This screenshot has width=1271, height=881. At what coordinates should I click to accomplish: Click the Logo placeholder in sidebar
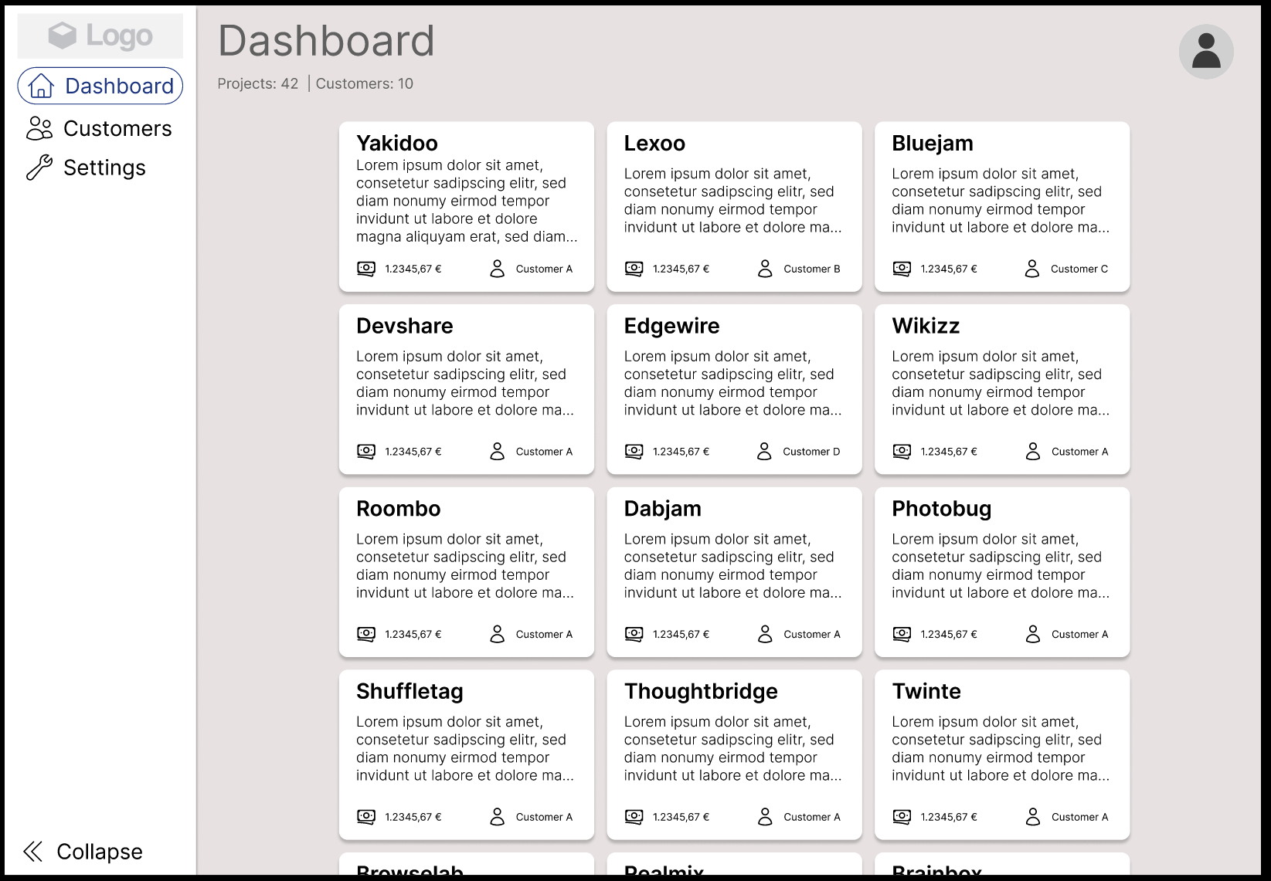point(100,36)
